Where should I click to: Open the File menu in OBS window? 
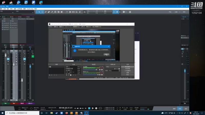(x=50, y=27)
